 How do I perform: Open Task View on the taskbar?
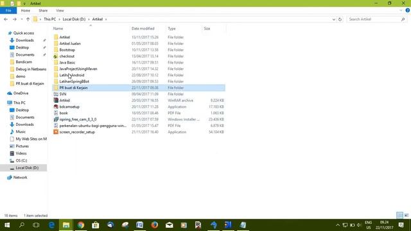(x=36, y=225)
